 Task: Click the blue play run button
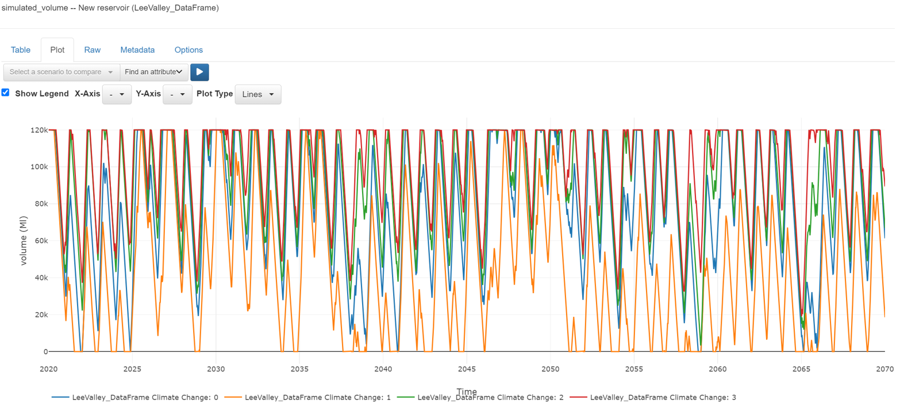coord(199,72)
